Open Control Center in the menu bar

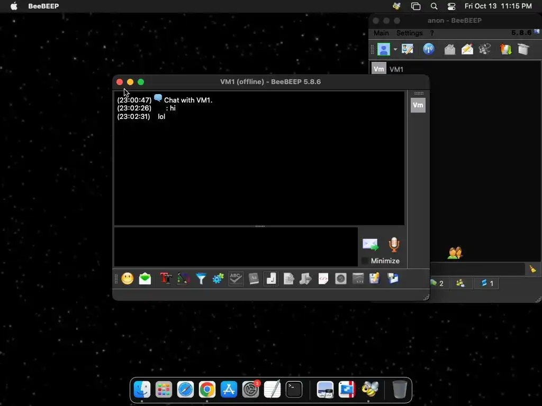click(451, 6)
